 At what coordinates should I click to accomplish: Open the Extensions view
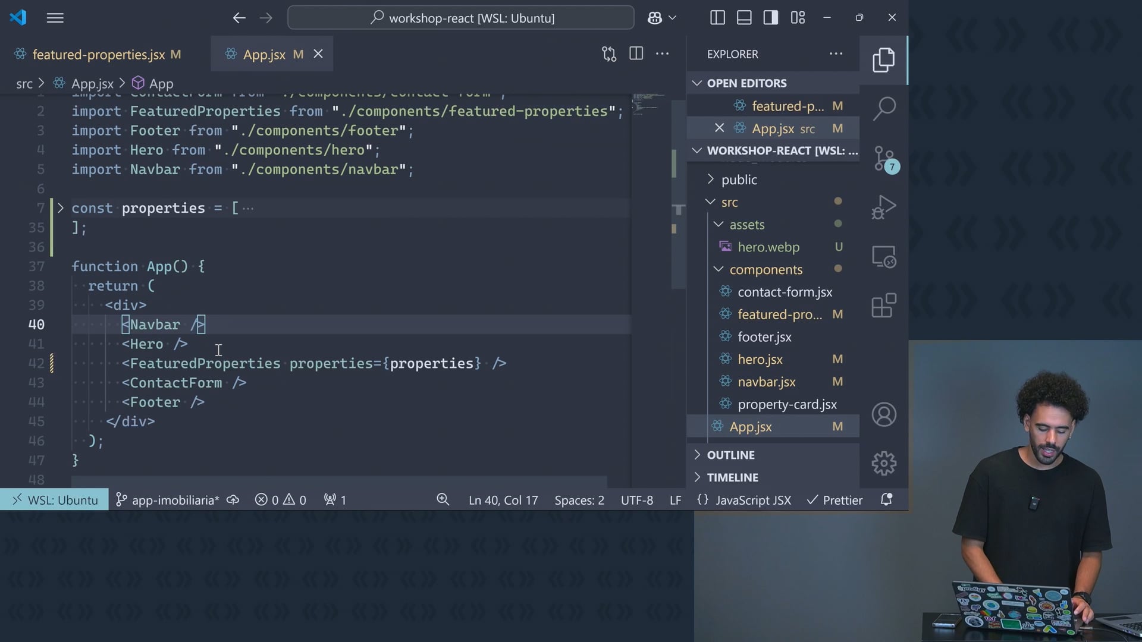[x=884, y=306]
